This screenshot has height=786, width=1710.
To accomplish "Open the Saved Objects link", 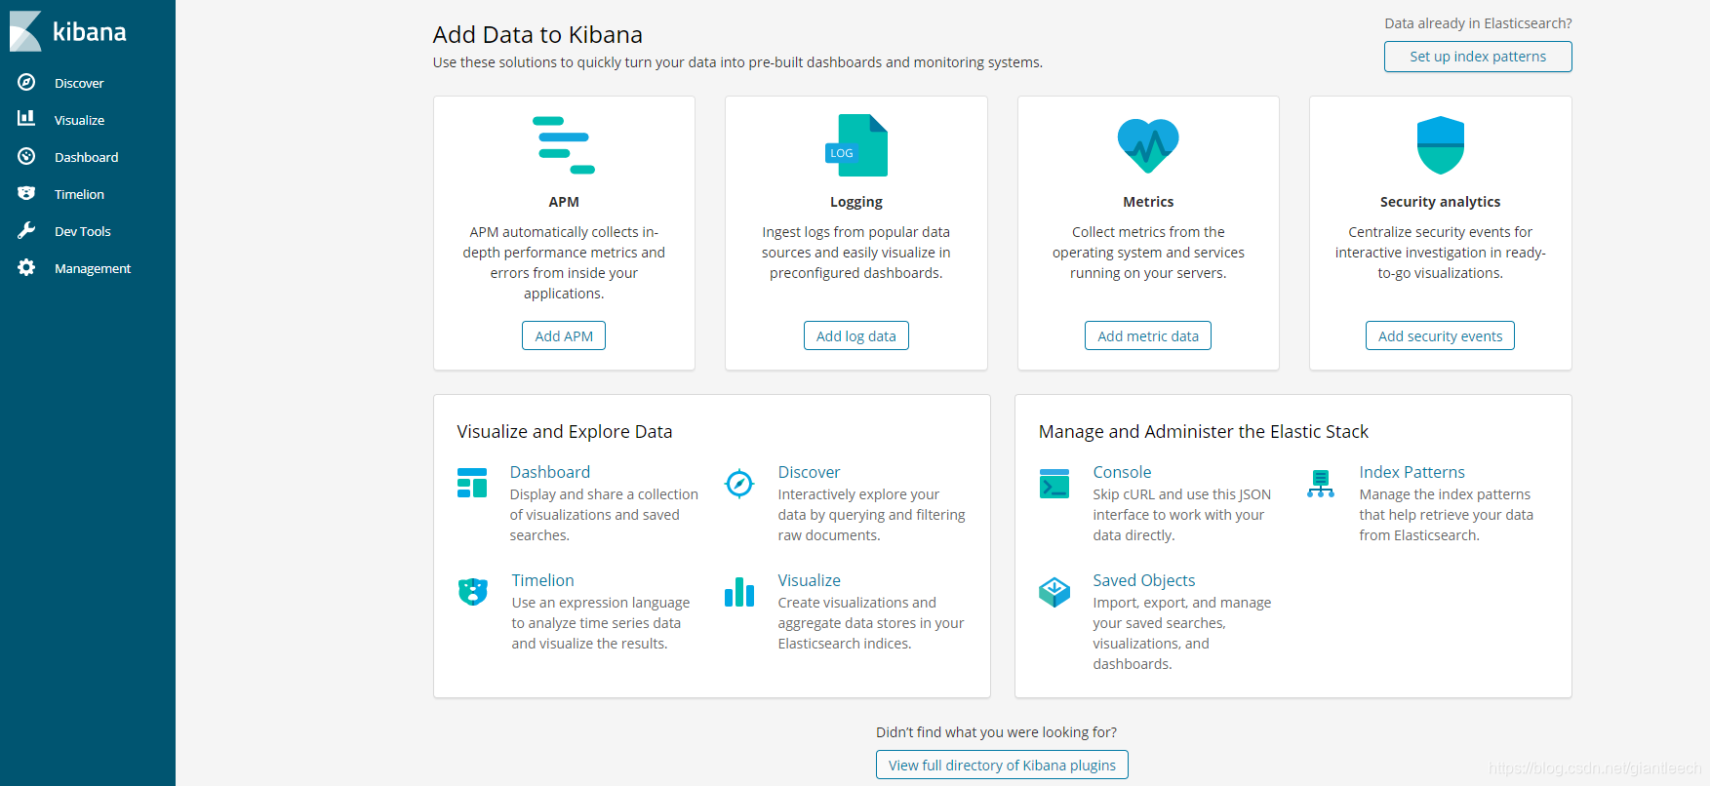I will tap(1143, 580).
